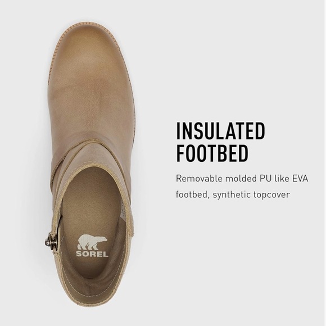
Task: Click the perforated lining inside the boot
Action: tap(123, 209)
